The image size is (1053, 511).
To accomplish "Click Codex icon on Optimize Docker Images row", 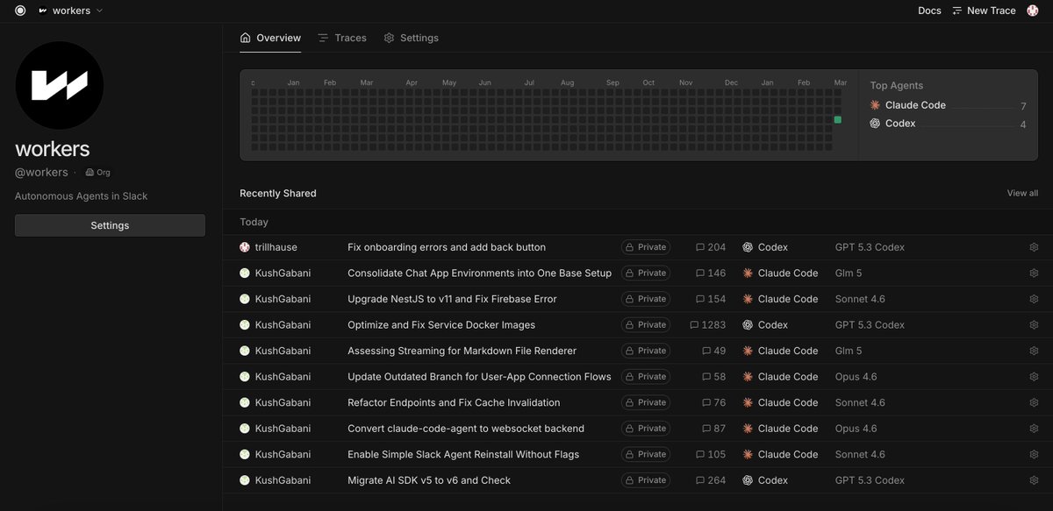I will pyautogui.click(x=748, y=324).
